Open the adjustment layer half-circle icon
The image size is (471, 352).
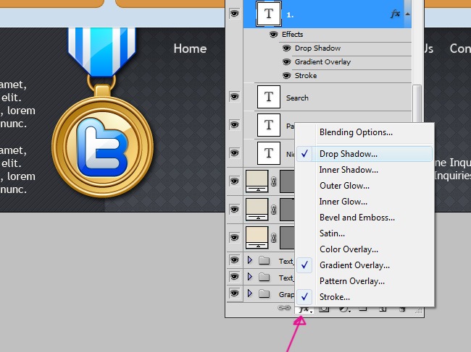click(344, 309)
